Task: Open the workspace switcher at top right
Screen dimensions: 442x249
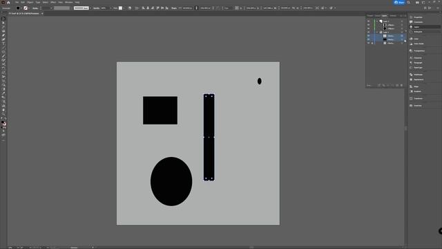Action: (423, 2)
